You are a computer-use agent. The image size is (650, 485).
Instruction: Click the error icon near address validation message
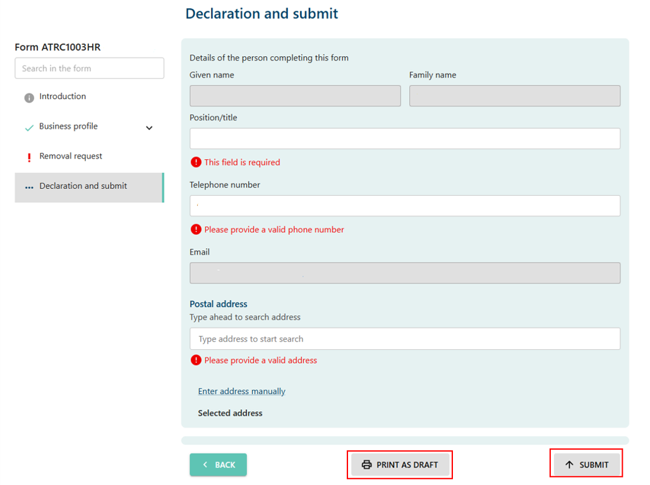[195, 360]
